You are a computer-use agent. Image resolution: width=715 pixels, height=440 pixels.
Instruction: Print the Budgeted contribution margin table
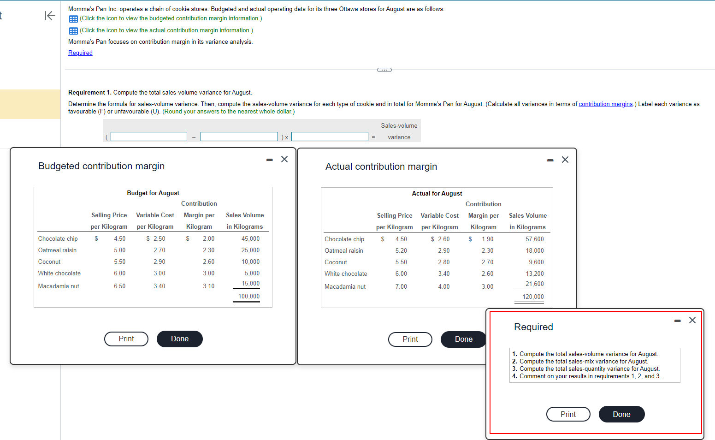(126, 339)
